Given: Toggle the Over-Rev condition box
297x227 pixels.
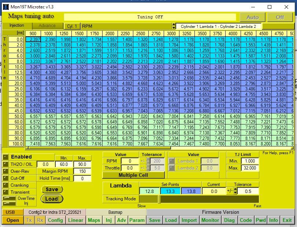Looking at the screenshot, I should tap(5, 171).
